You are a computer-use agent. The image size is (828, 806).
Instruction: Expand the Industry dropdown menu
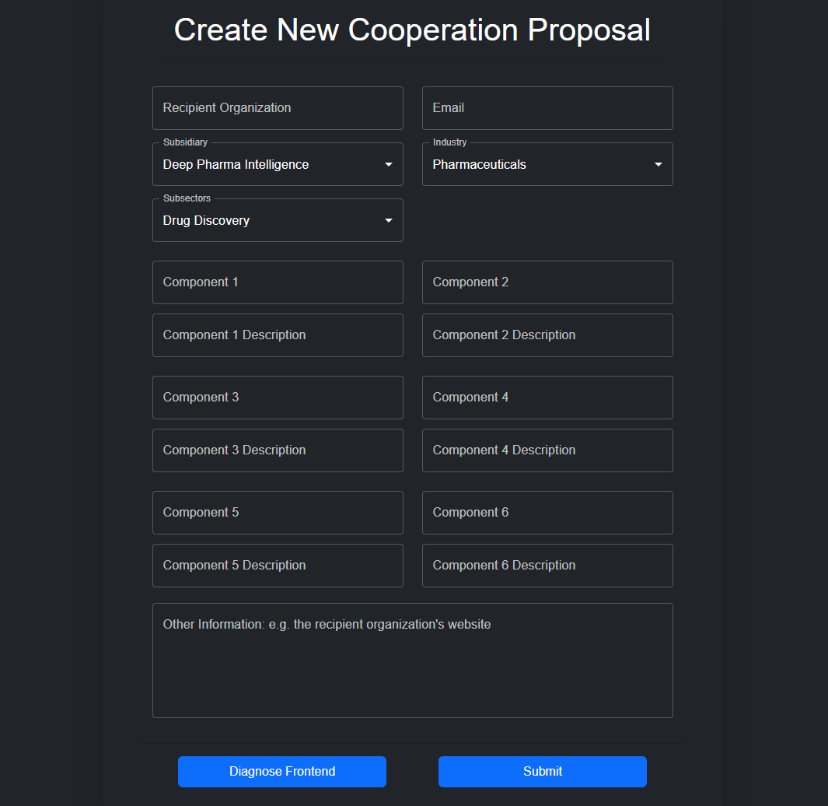pos(547,164)
